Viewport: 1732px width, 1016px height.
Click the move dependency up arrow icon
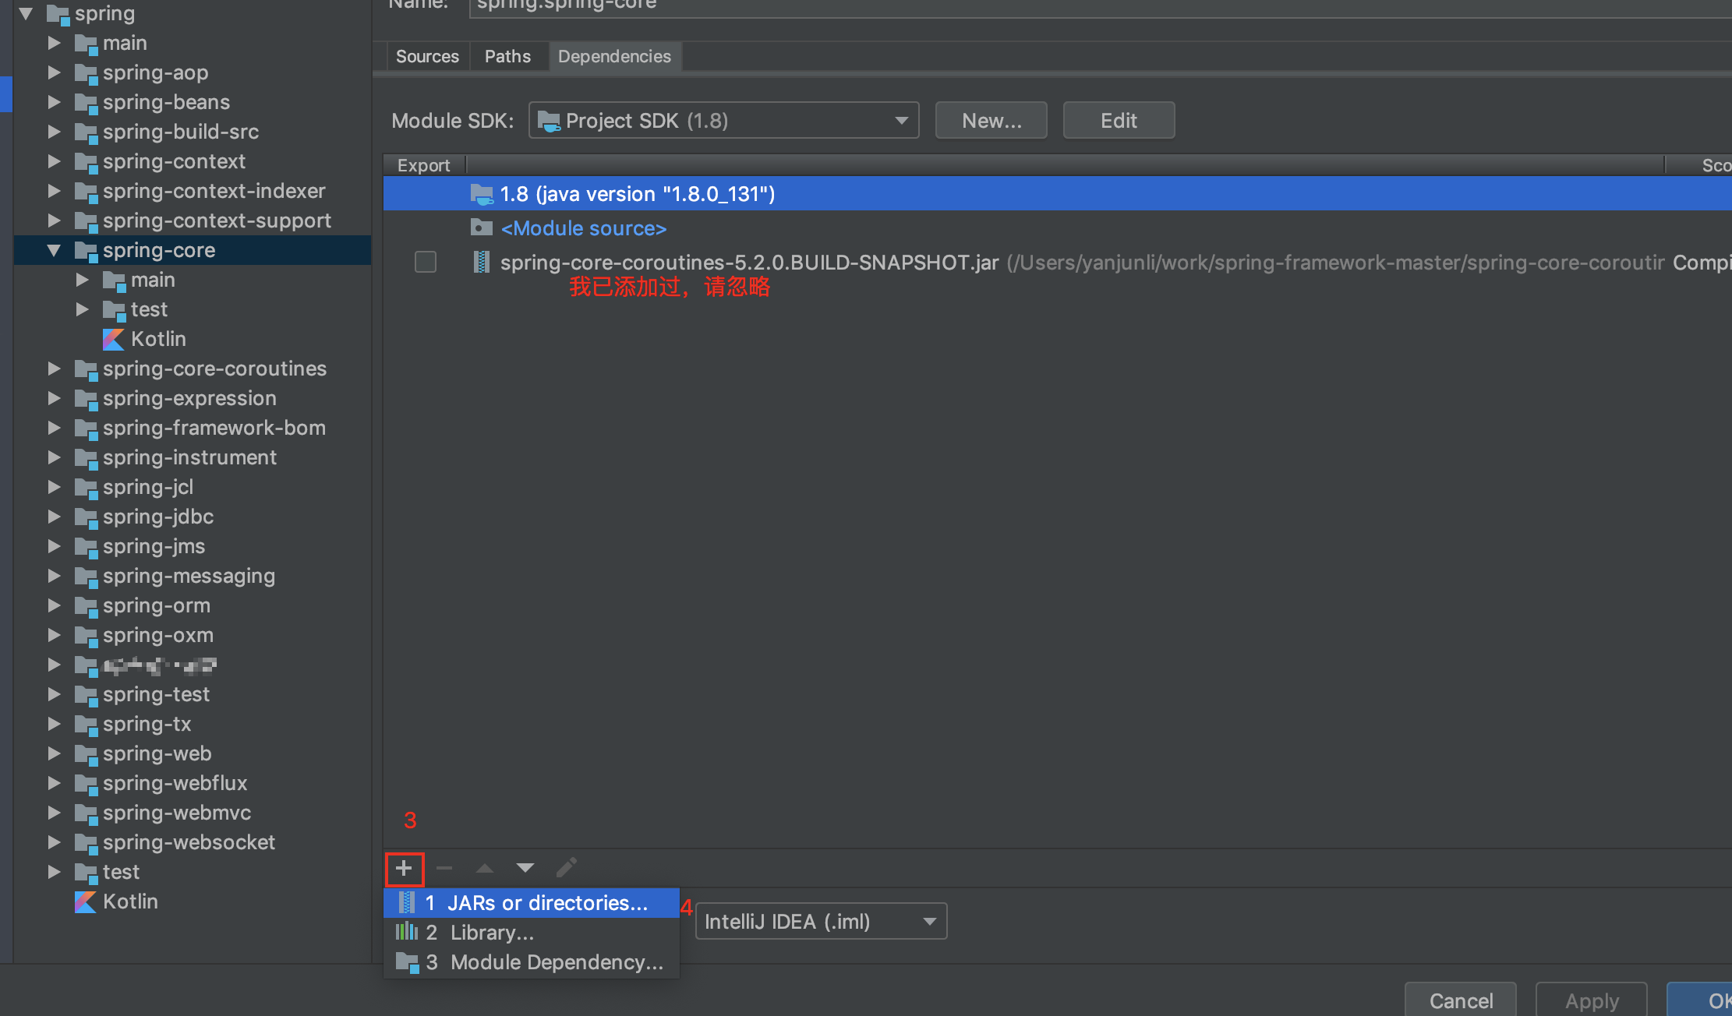[485, 867]
